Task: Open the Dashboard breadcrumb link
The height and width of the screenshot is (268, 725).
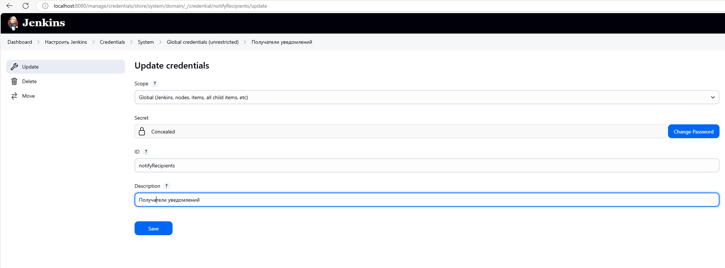Action: click(x=20, y=42)
